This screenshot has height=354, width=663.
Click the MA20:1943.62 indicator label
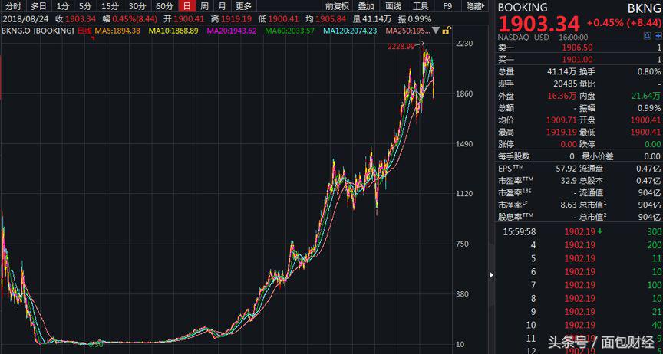point(232,31)
